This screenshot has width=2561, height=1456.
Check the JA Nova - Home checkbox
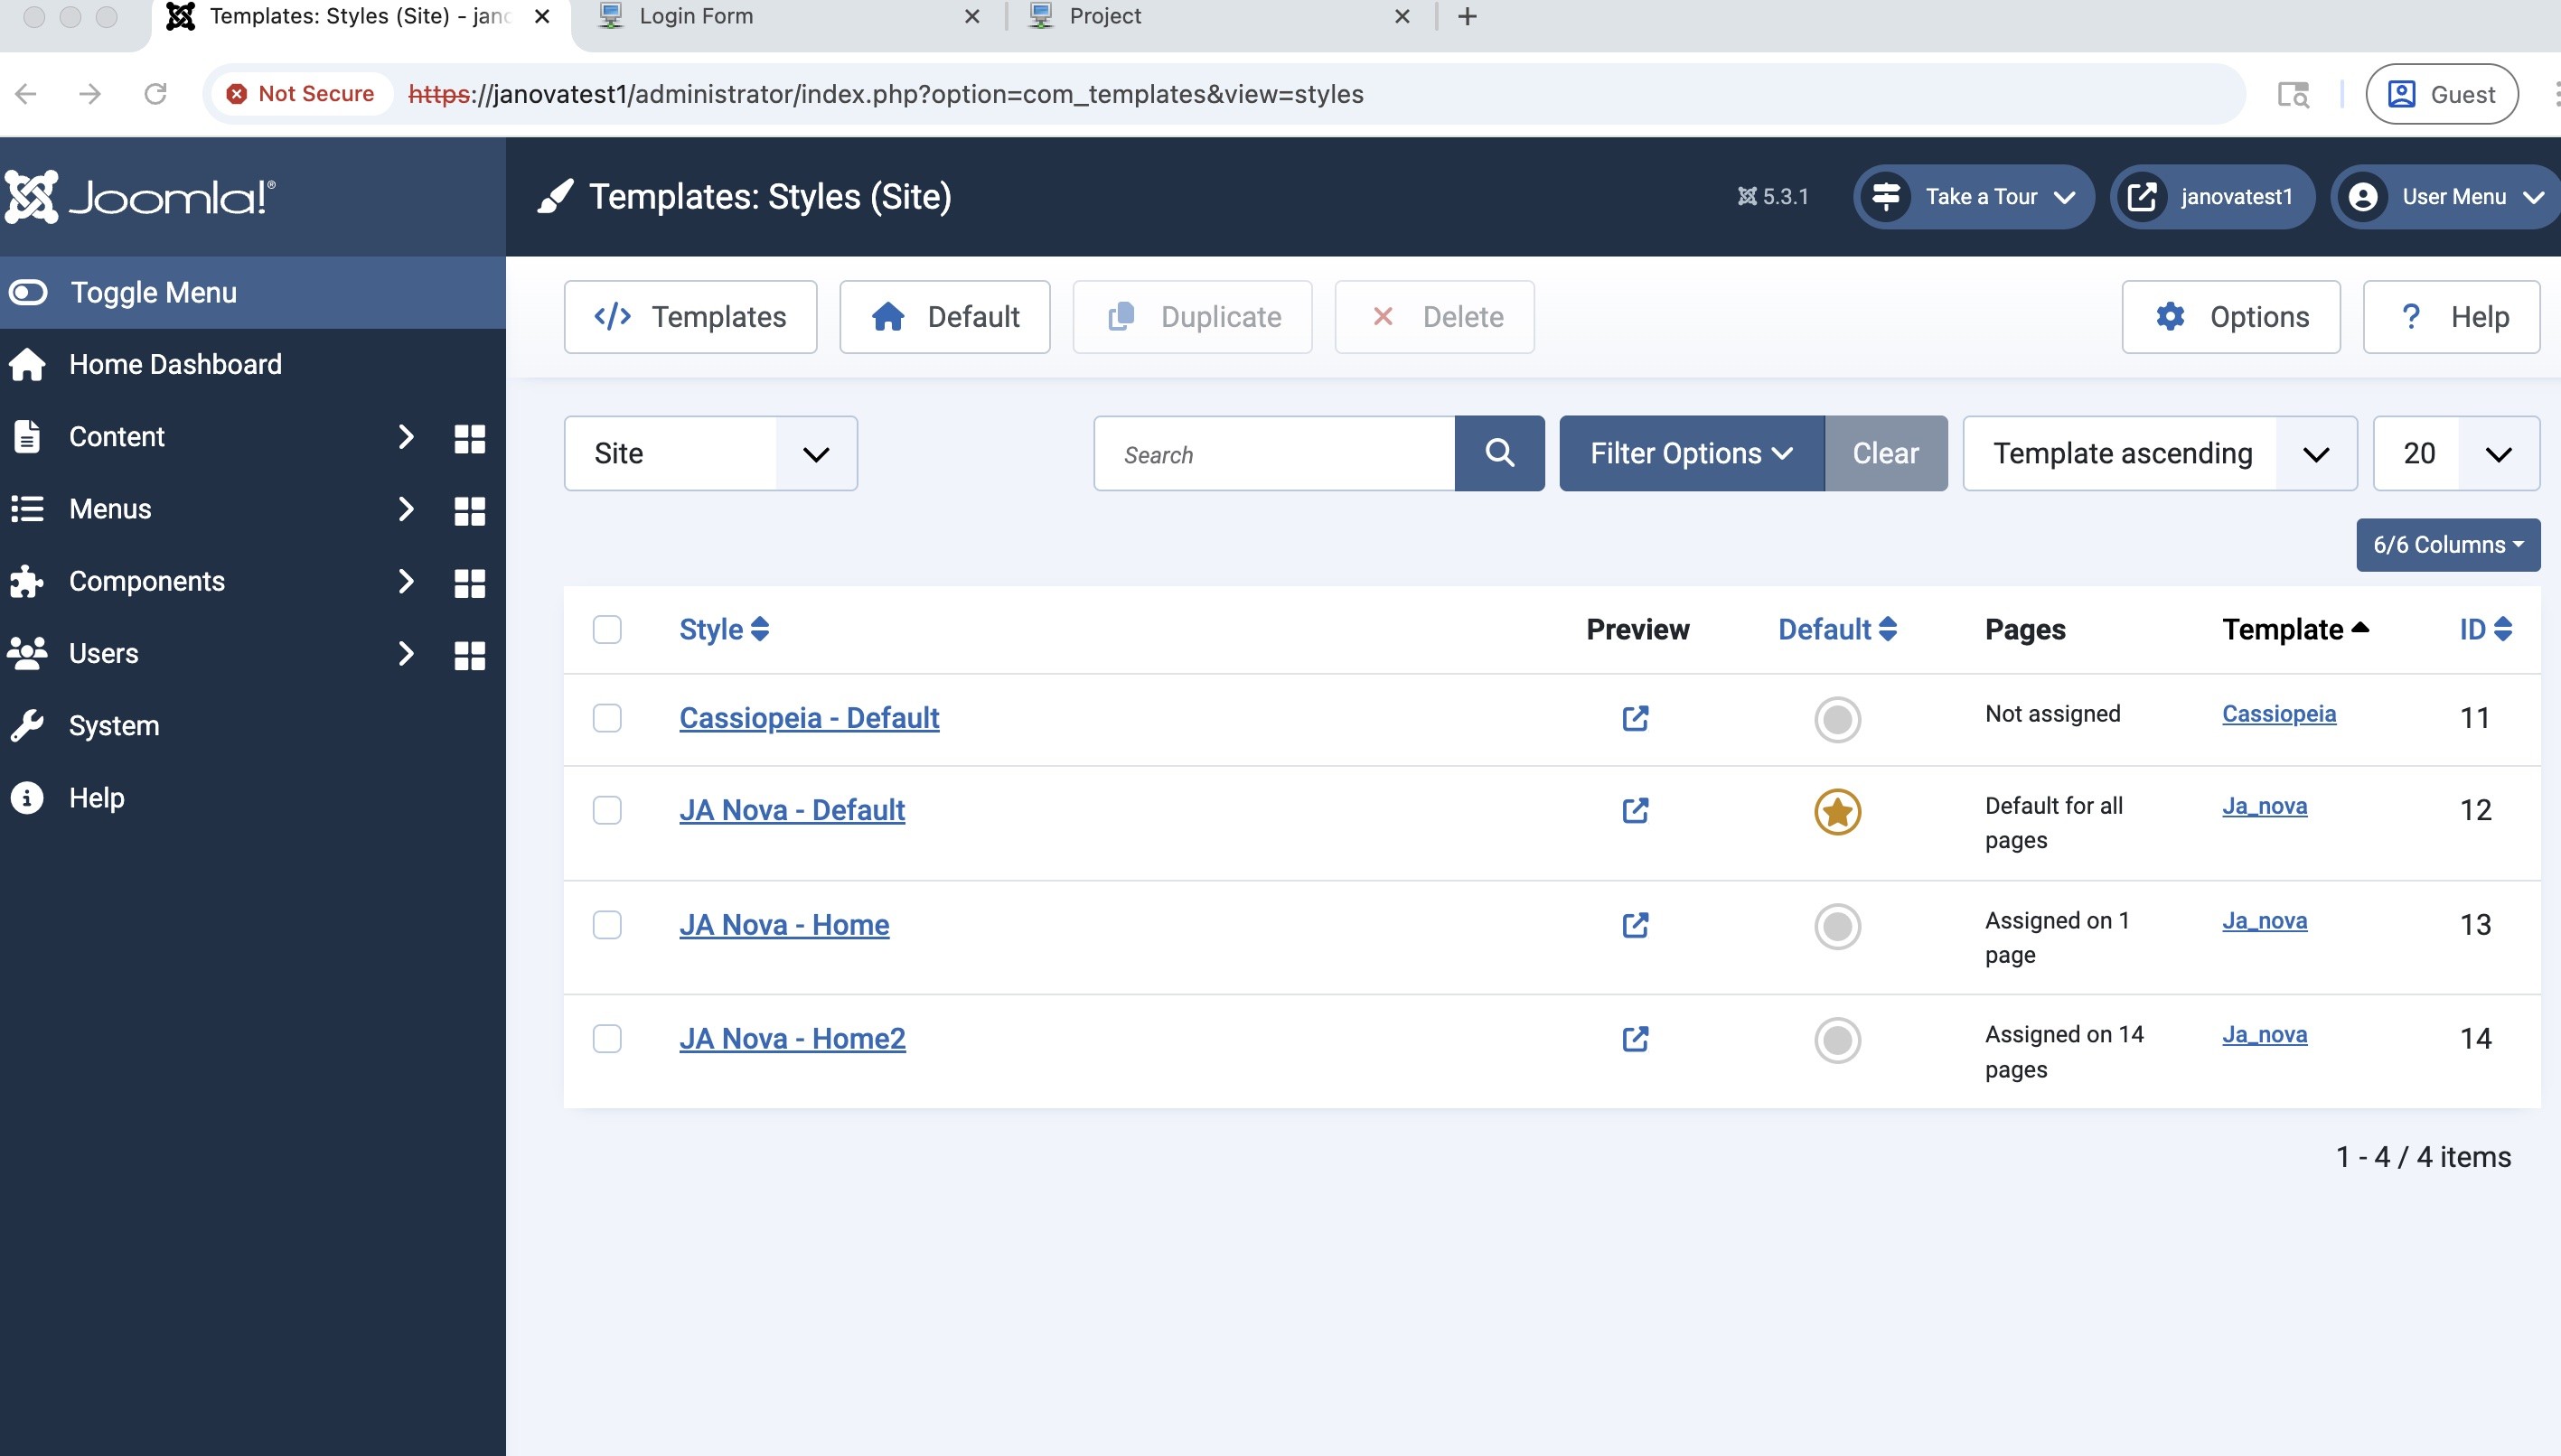[x=606, y=924]
